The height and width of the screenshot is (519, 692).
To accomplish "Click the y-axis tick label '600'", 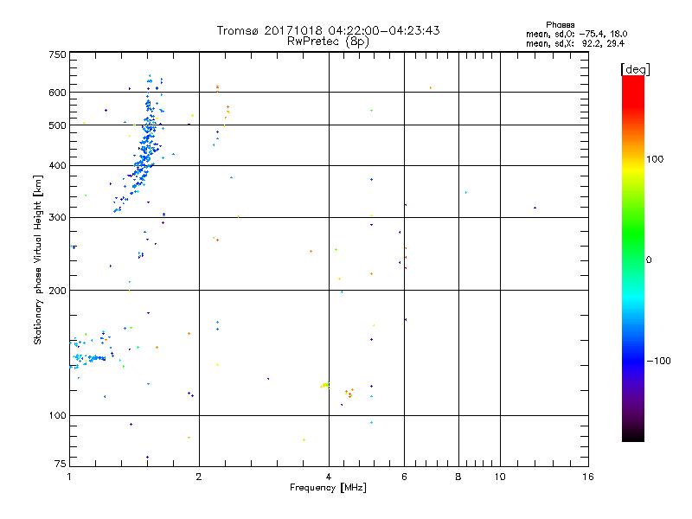I will pyautogui.click(x=57, y=93).
